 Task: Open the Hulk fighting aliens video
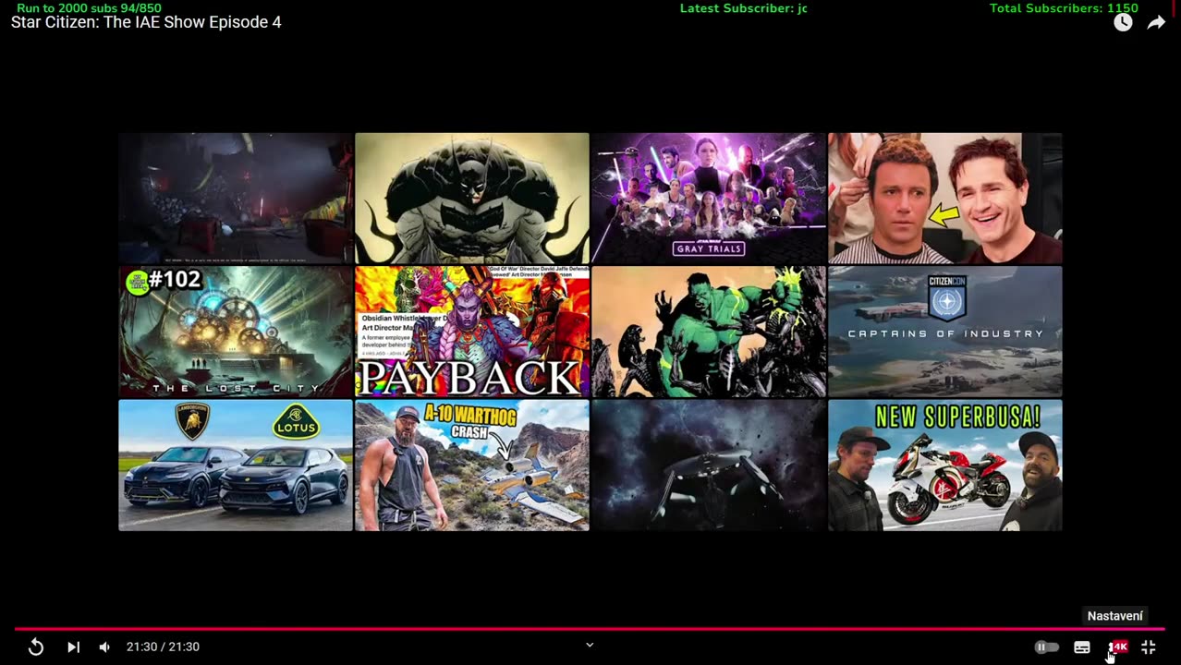point(709,332)
